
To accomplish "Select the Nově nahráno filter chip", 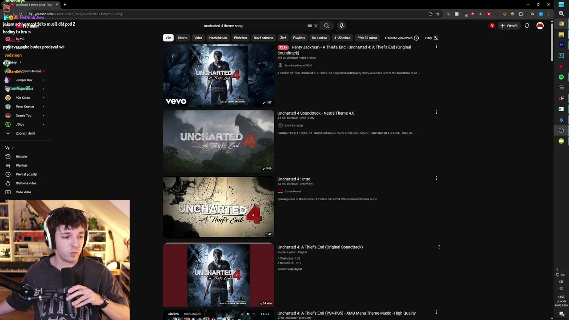I will point(264,38).
